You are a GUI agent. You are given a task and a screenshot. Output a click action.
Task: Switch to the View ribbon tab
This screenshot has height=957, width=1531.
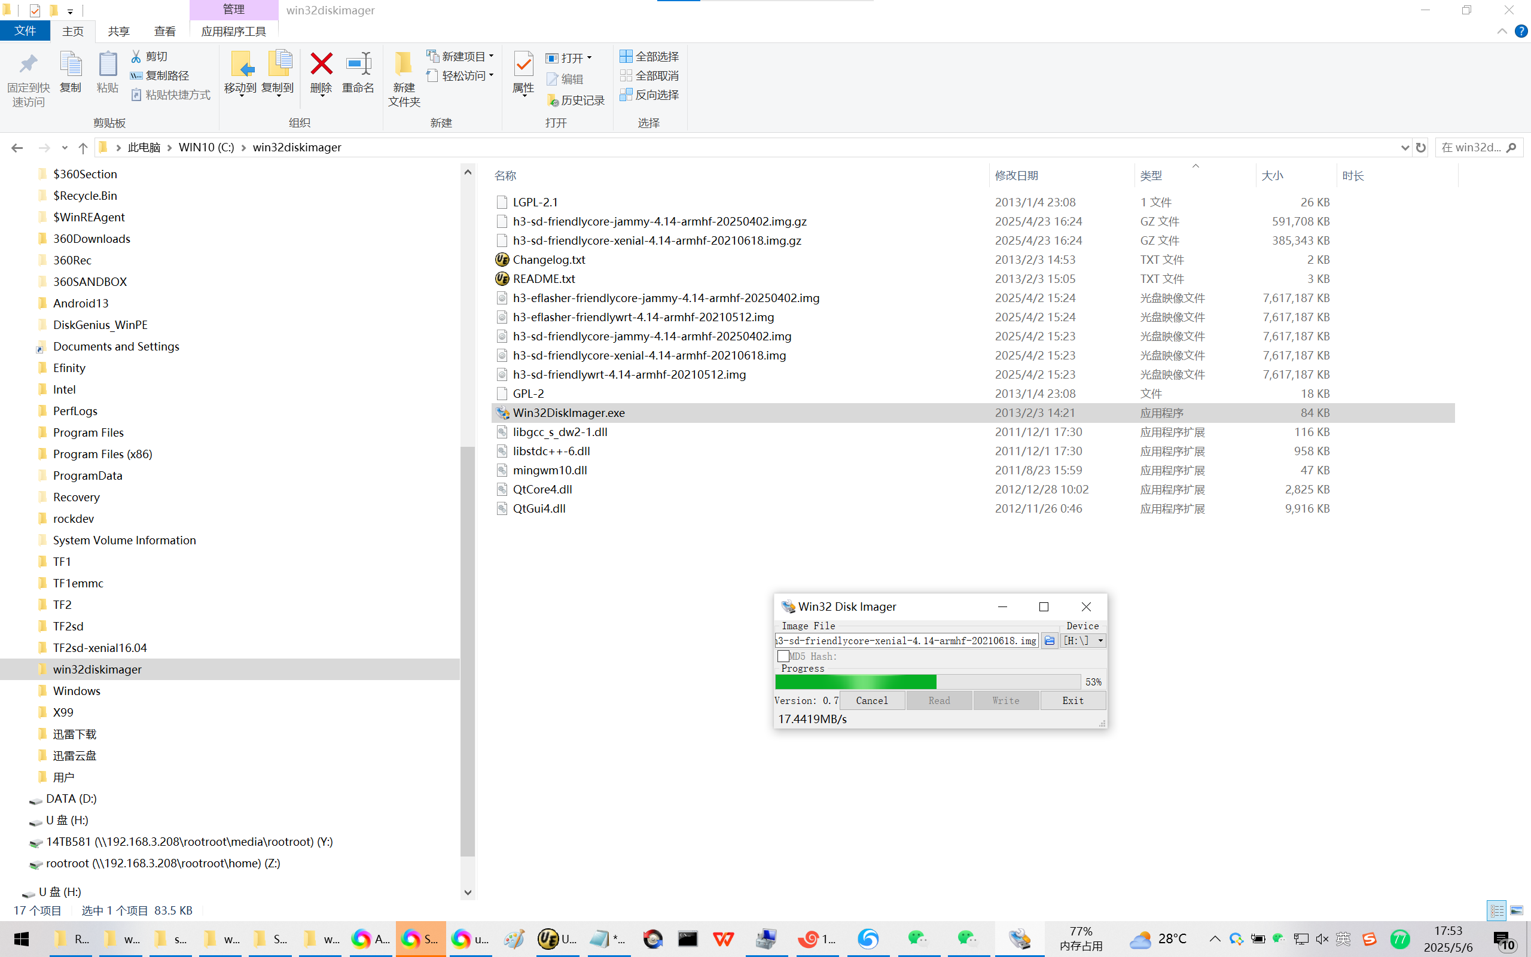164,31
